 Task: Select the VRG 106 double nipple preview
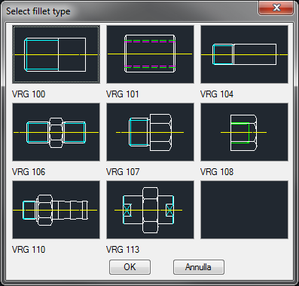click(x=56, y=132)
